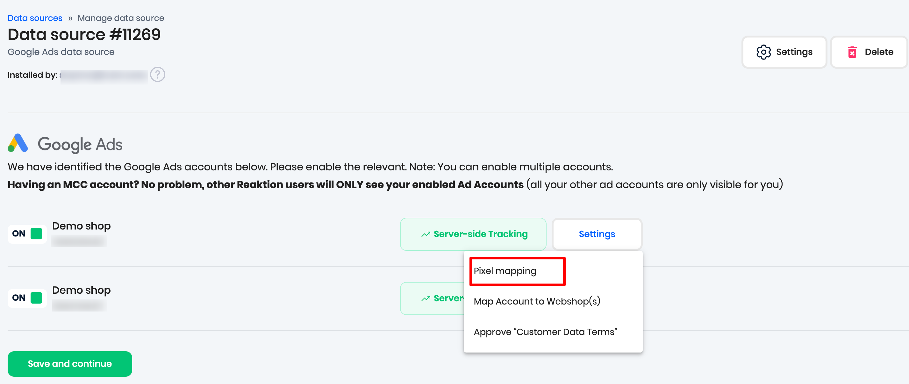Open the first account's Settings dropdown
909x384 pixels.
[x=596, y=234]
